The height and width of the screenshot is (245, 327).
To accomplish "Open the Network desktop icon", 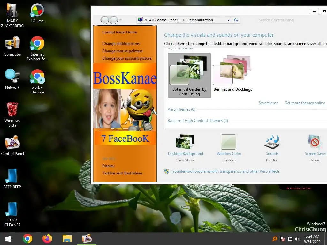I will coord(12,79).
